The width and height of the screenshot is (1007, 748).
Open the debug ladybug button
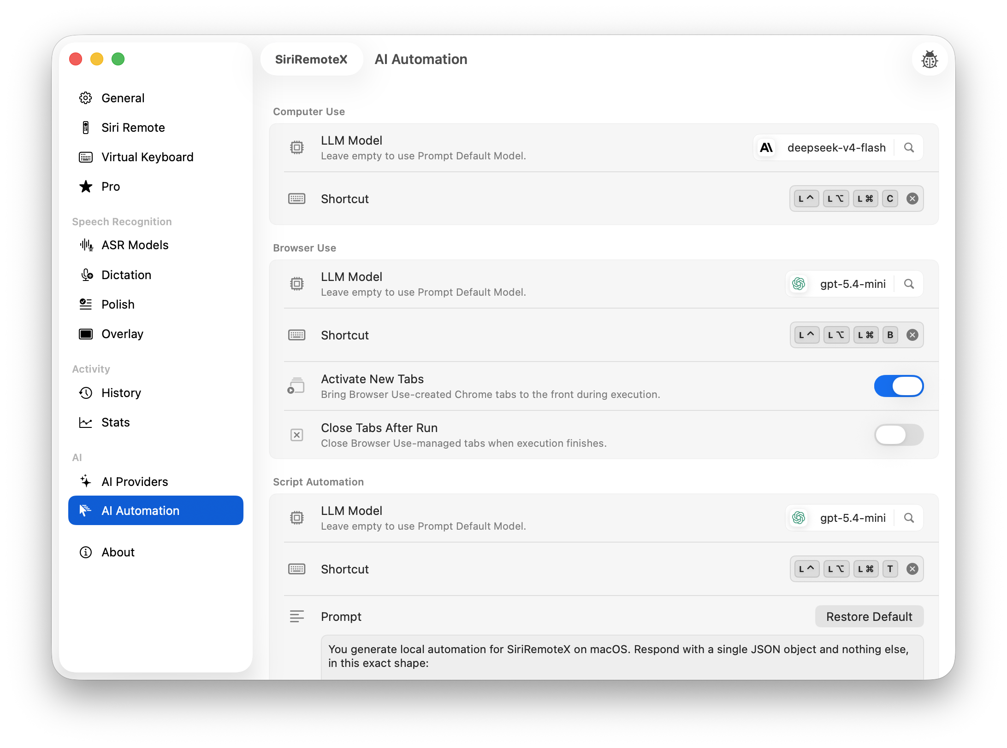(930, 59)
